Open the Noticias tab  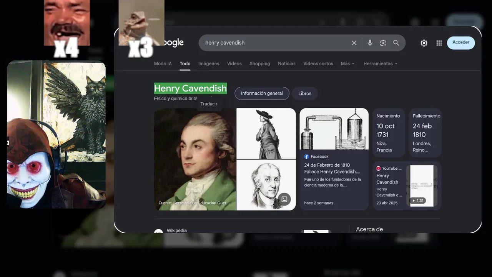point(287,63)
